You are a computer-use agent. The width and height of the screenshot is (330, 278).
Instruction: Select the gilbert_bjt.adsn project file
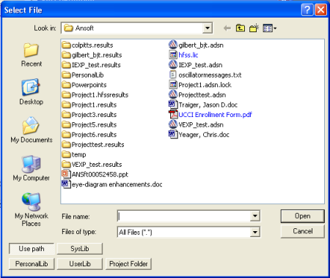click(x=196, y=45)
